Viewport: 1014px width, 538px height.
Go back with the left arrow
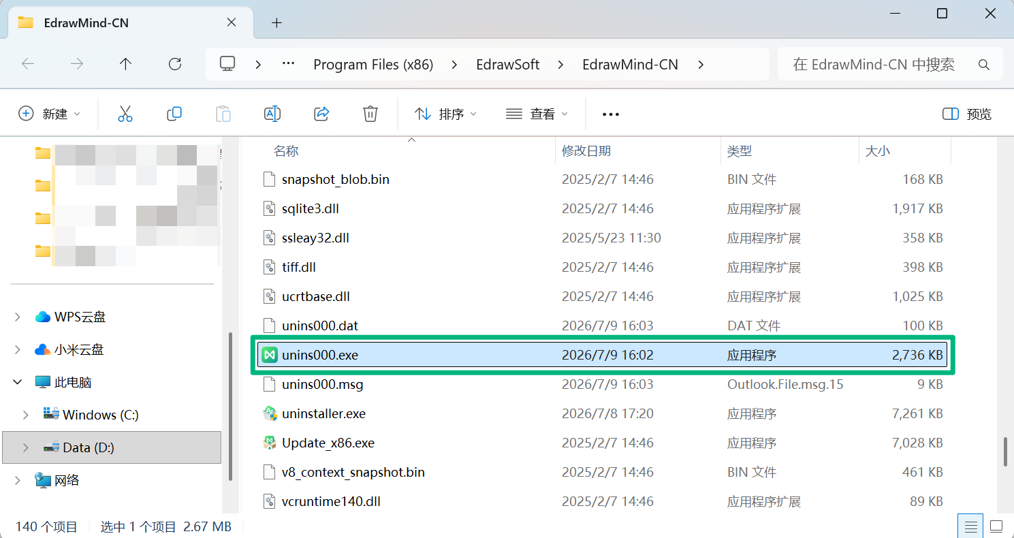[x=28, y=64]
